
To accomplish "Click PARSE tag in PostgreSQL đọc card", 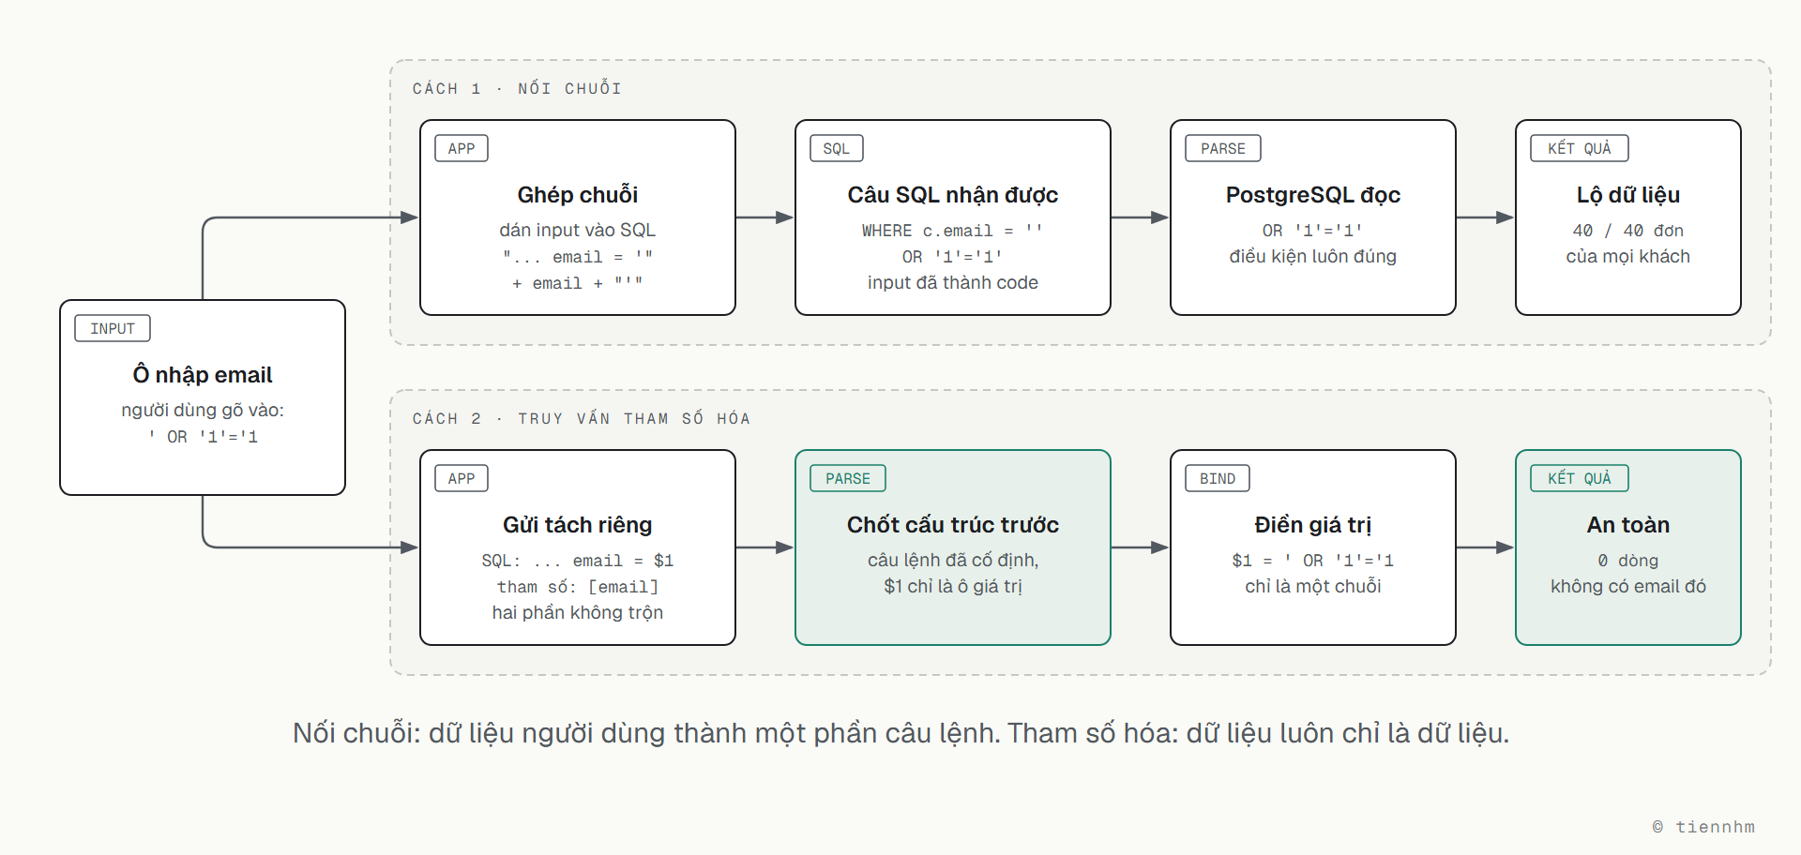I will [x=1223, y=148].
